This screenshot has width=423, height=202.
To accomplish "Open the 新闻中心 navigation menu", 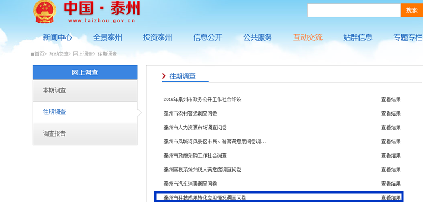I will click(x=58, y=37).
